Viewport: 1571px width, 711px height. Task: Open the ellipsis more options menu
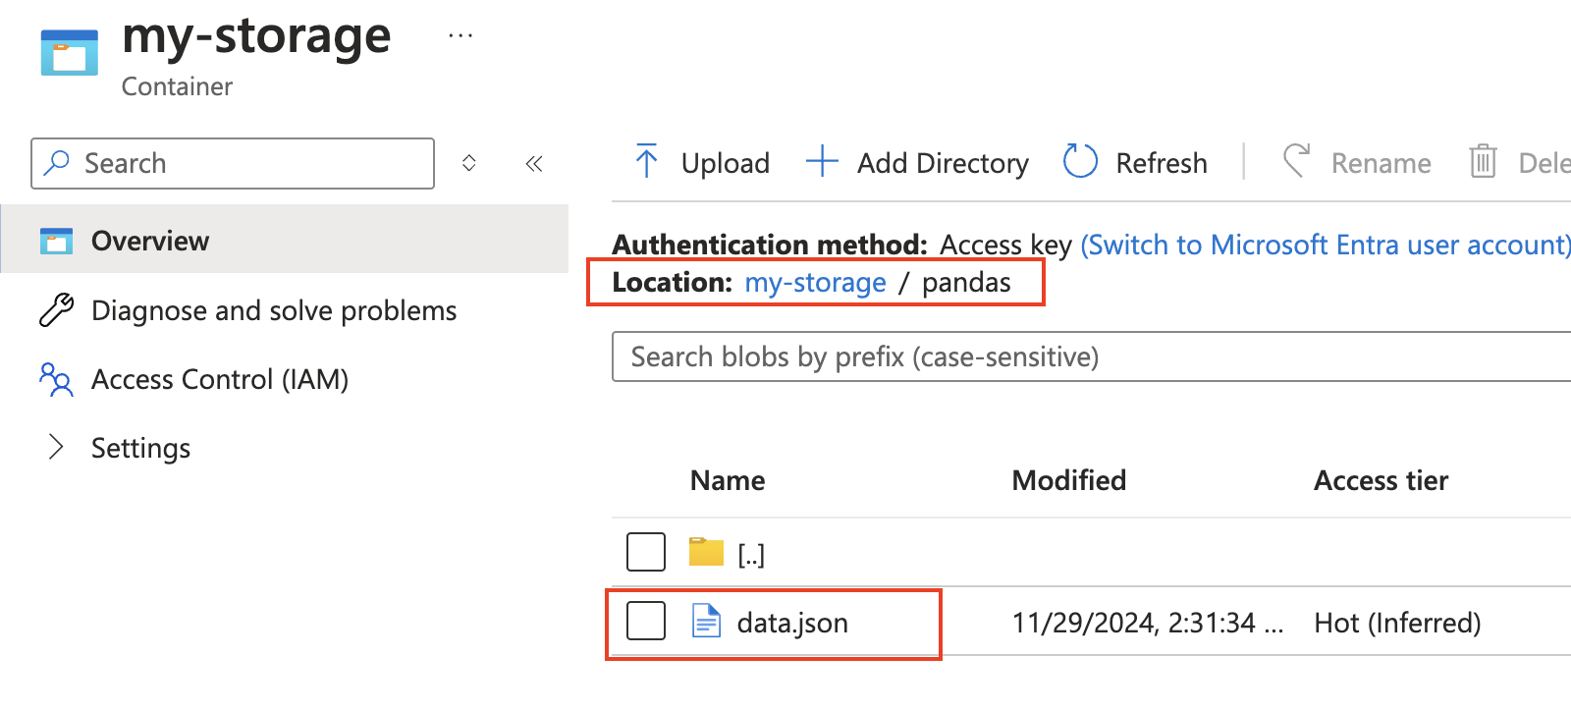[x=460, y=35]
